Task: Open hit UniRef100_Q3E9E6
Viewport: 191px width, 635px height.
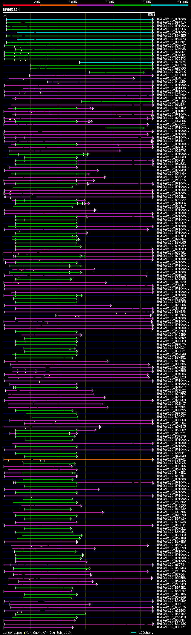Action: 171,29
